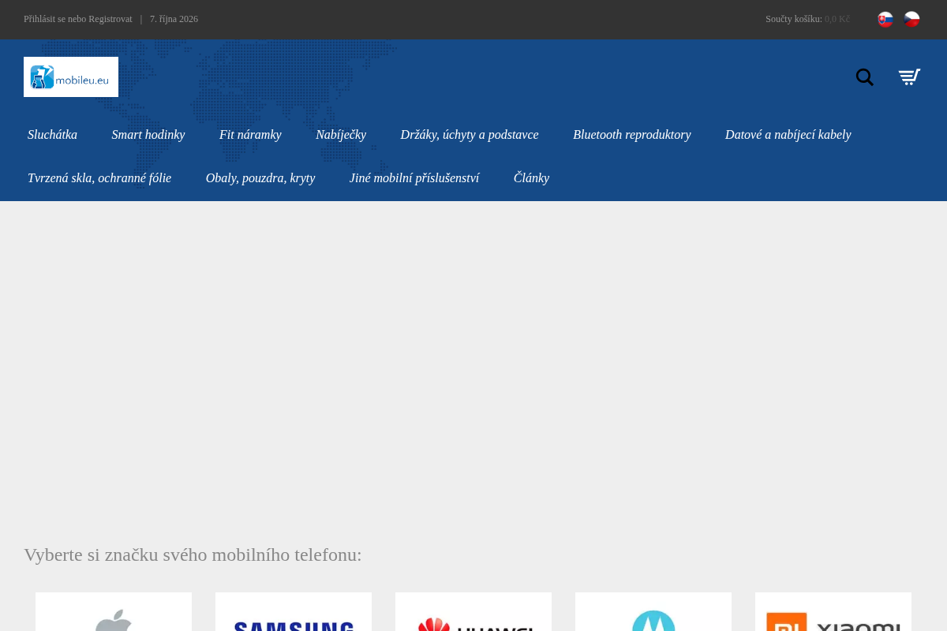This screenshot has width=947, height=631.
Task: Select the Apple brand tile
Action: point(114,612)
